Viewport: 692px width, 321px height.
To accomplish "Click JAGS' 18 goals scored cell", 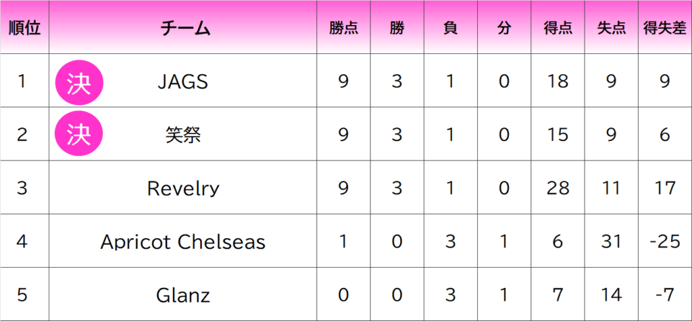I will coord(558,82).
